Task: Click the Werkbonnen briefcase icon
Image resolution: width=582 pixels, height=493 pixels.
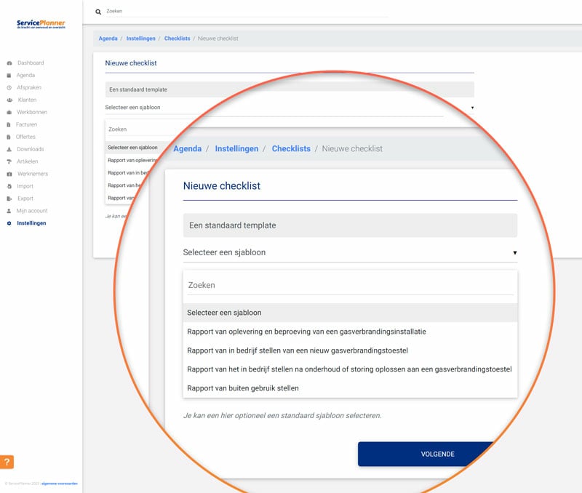Action: click(9, 112)
